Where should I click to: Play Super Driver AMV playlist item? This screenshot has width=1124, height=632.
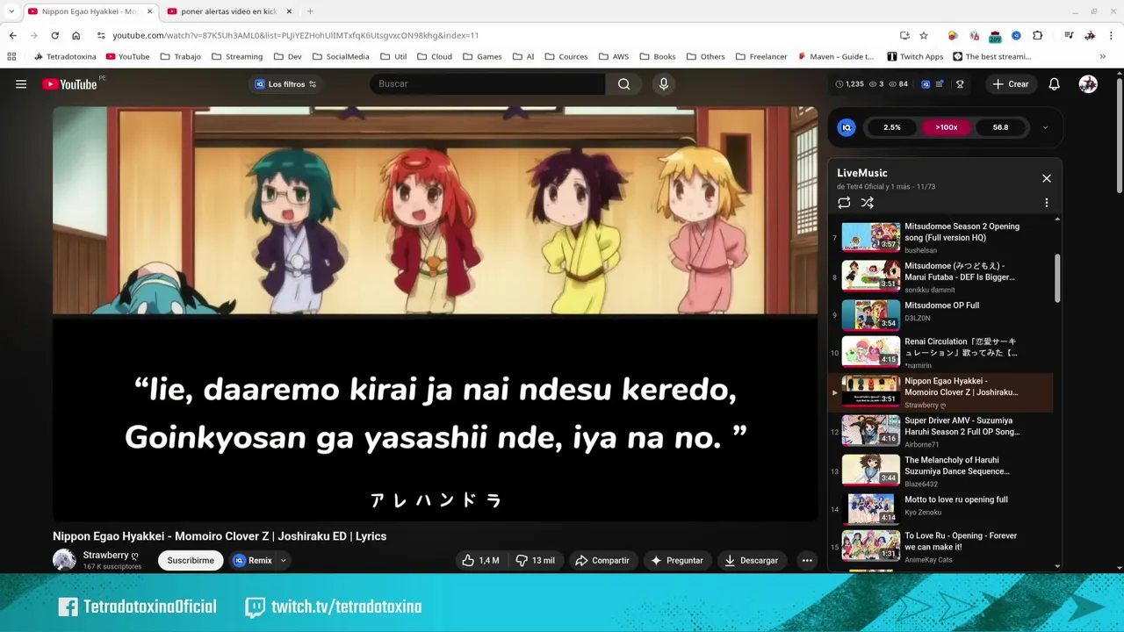tap(941, 431)
